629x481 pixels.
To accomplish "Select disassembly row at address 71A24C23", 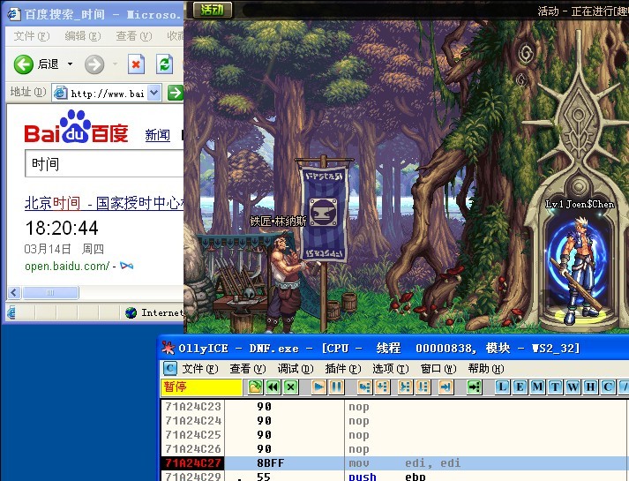I will (394, 407).
